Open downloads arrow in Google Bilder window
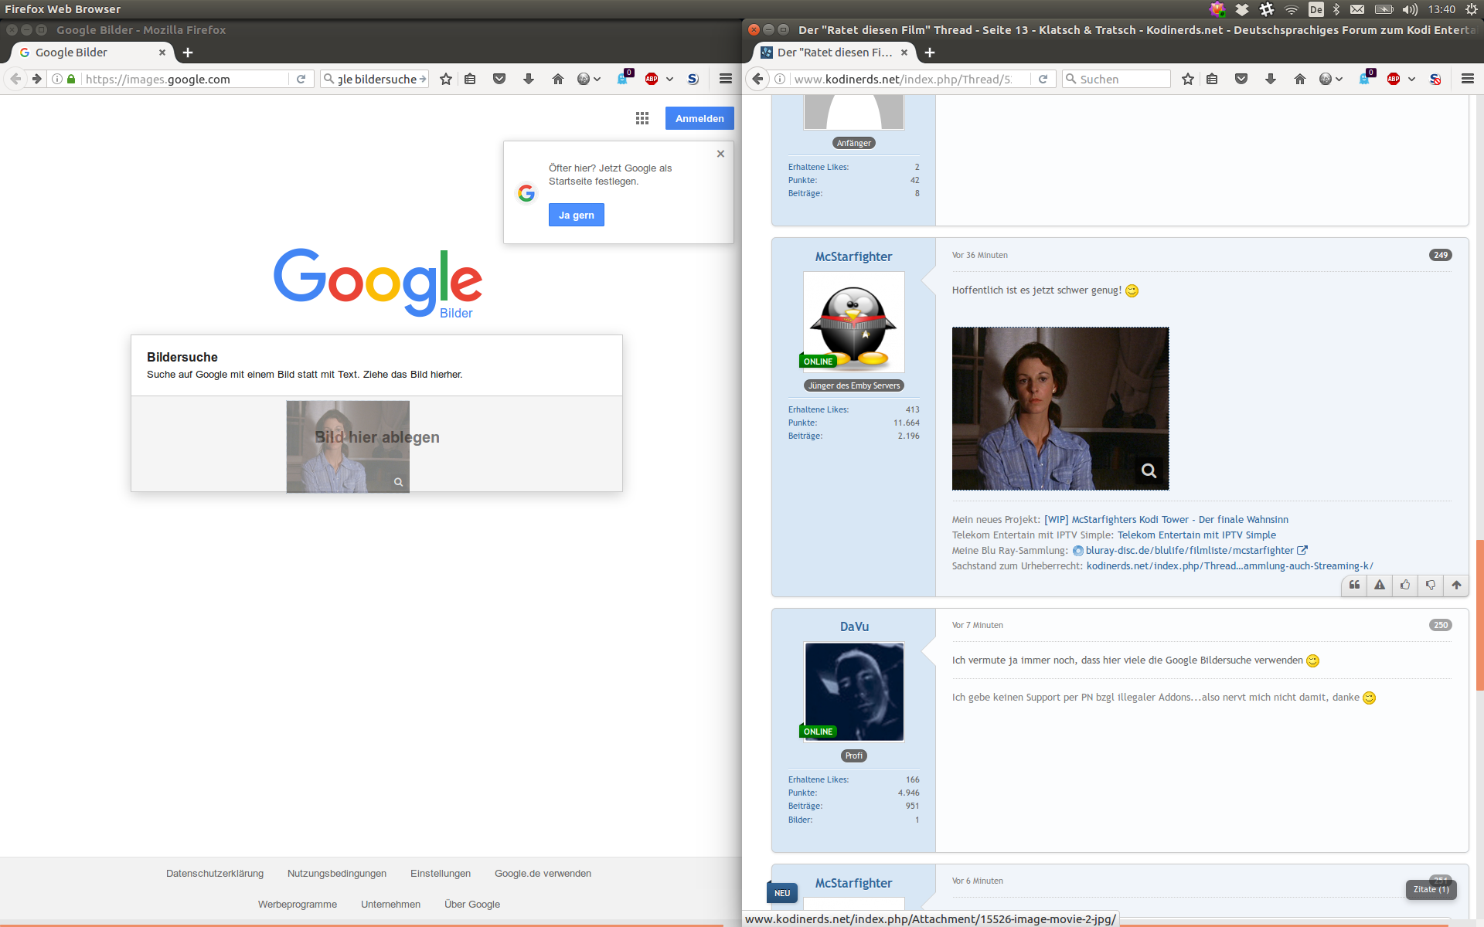 point(529,79)
